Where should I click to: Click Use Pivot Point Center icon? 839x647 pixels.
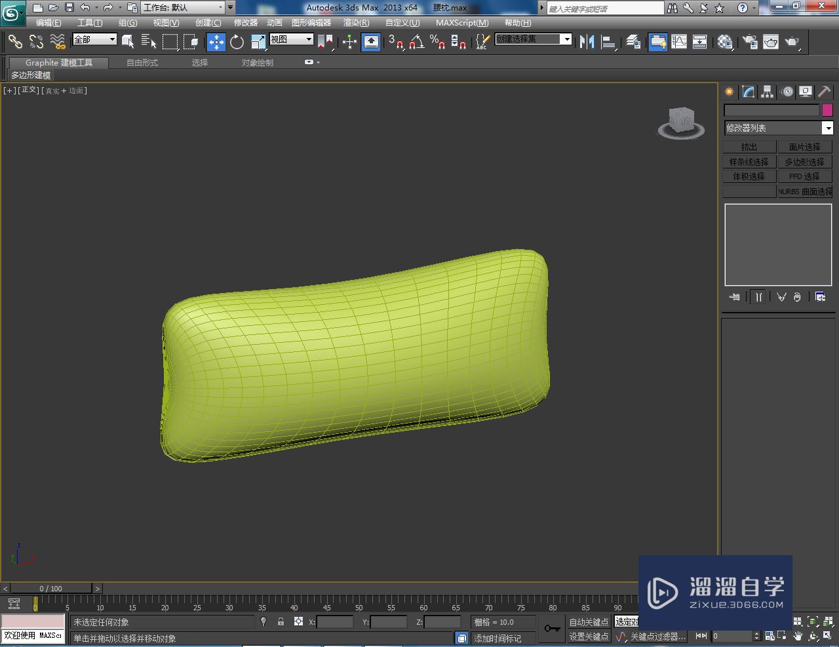point(325,42)
